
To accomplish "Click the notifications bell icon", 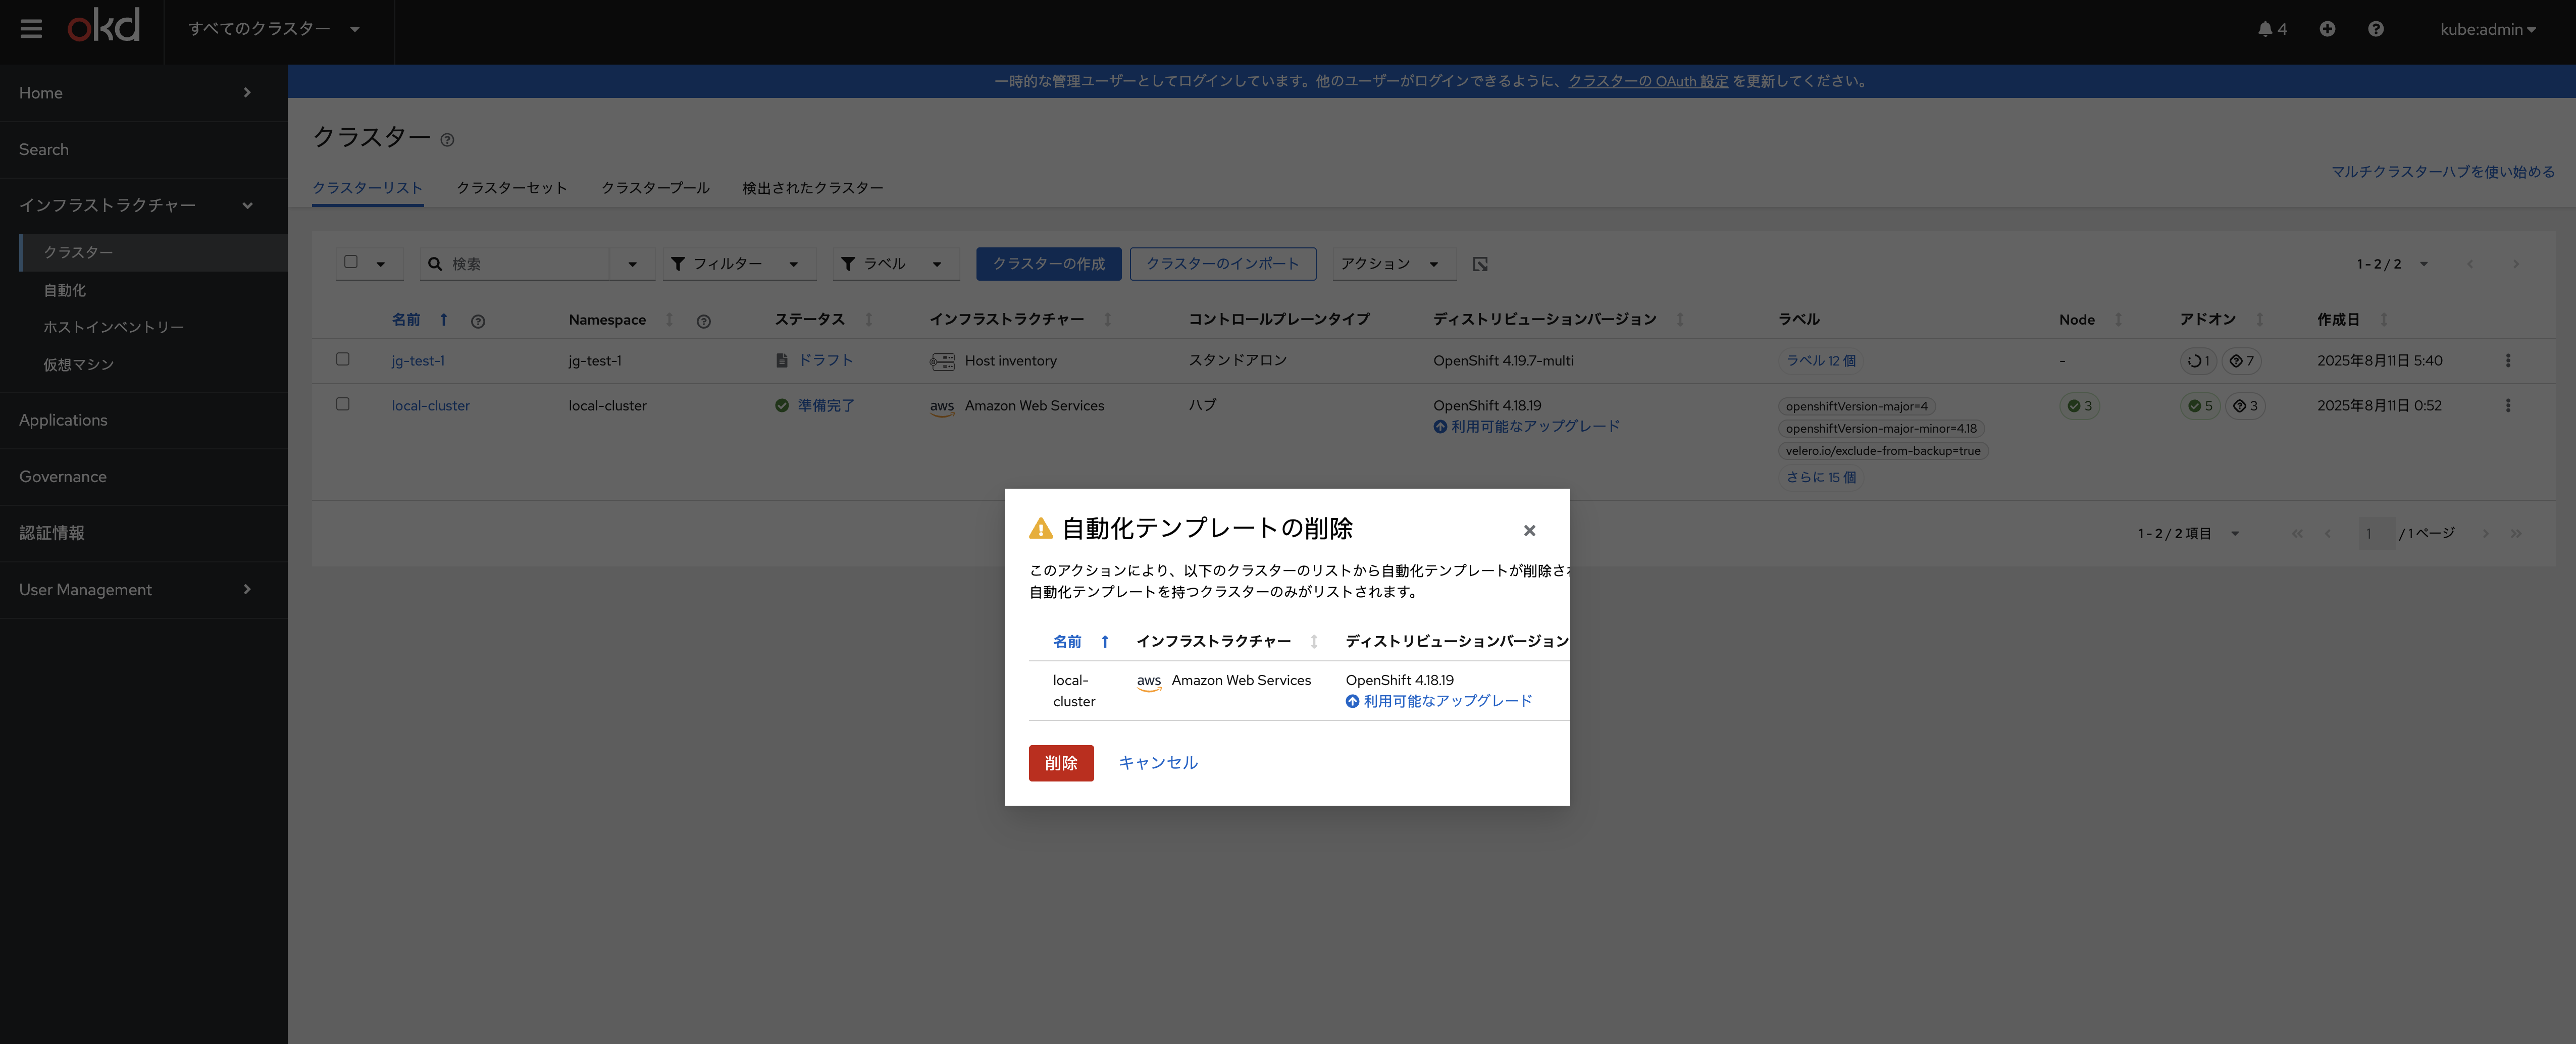I will [2265, 29].
